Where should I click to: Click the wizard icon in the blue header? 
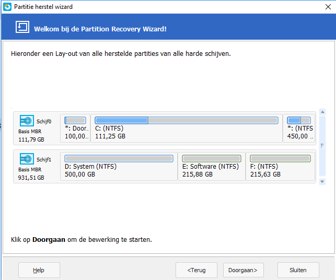pyautogui.click(x=22, y=28)
